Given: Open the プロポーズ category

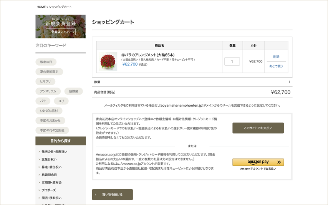Looking at the screenshot, I should 48,190.
